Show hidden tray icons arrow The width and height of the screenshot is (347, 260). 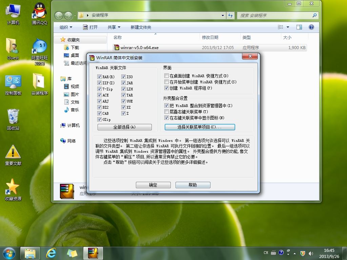point(294,253)
